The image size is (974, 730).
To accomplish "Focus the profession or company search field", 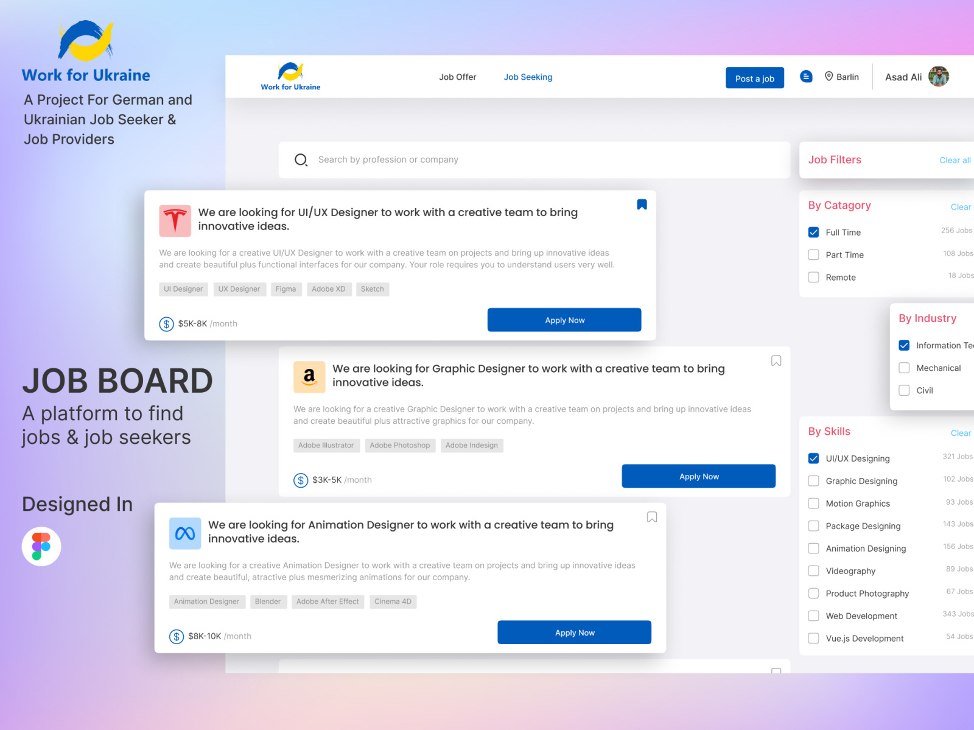I will click(x=534, y=160).
